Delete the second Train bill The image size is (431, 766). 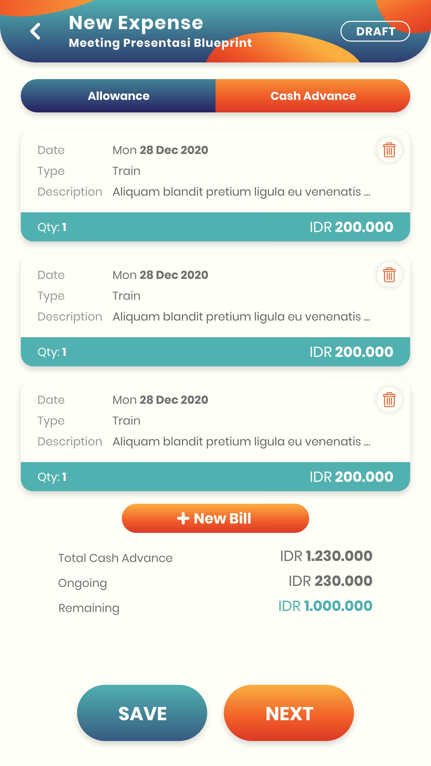point(389,275)
